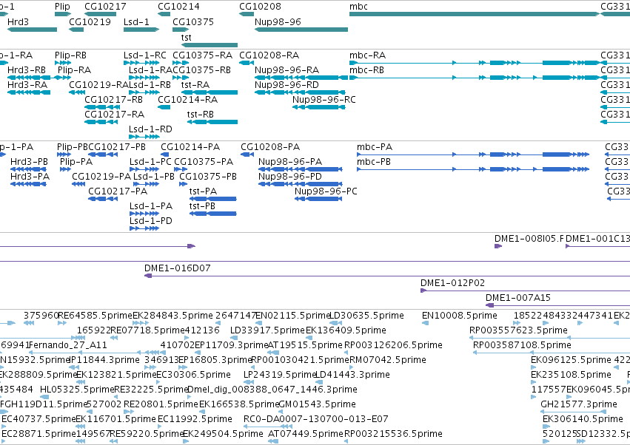Select the Lsd-1-PA protein label
The image size is (630, 445).
pyautogui.click(x=151, y=205)
